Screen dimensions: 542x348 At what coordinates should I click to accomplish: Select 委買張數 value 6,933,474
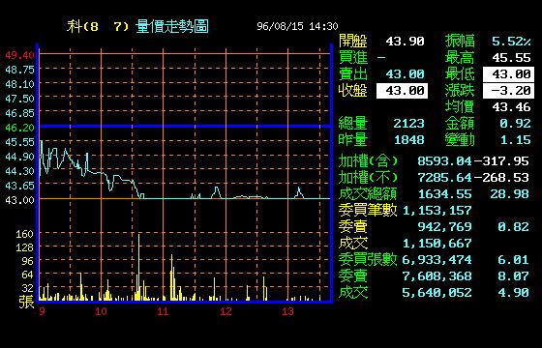point(437,260)
